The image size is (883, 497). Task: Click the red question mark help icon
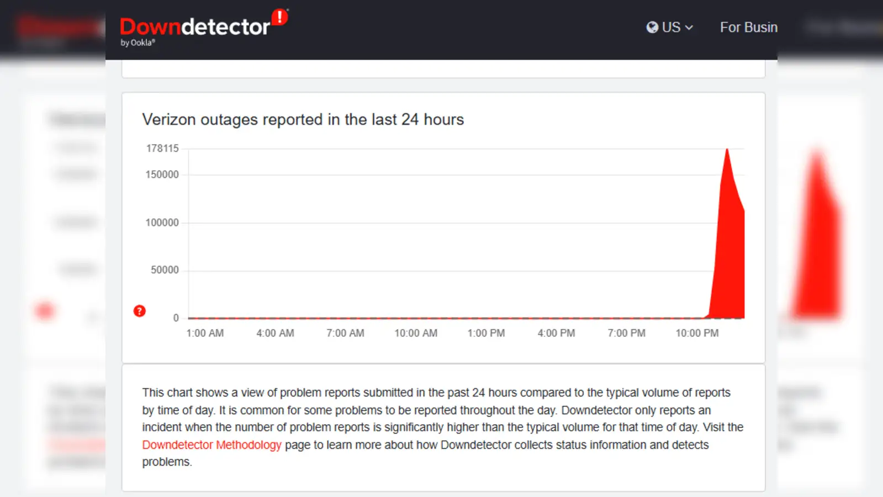pos(140,311)
